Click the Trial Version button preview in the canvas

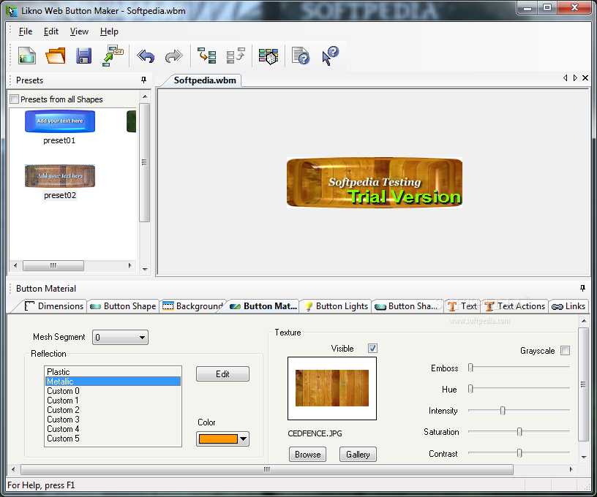click(375, 183)
